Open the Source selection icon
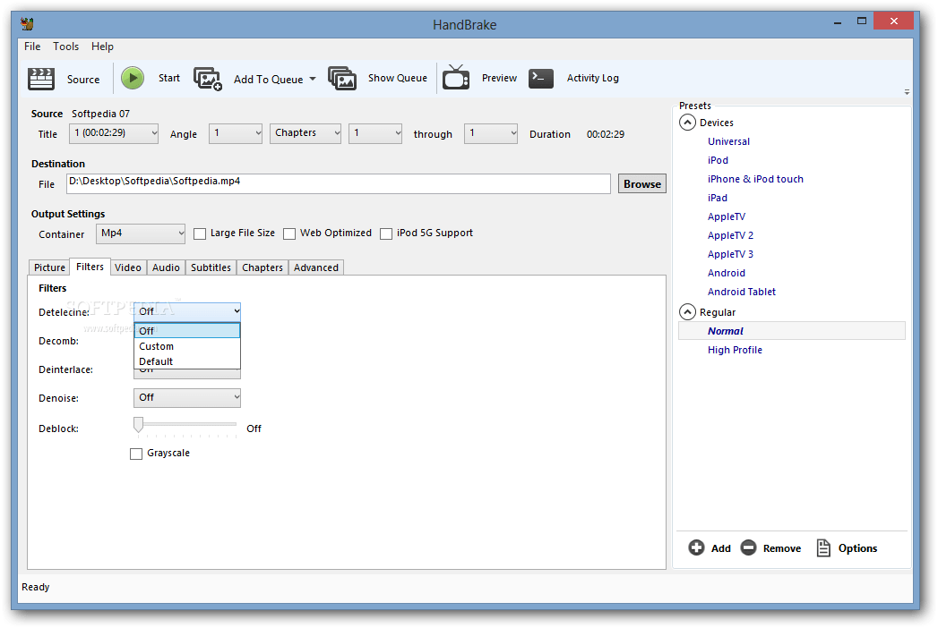 pos(41,79)
